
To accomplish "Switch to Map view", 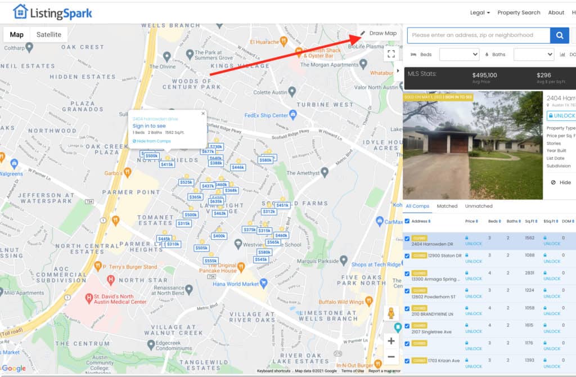I will pyautogui.click(x=16, y=34).
